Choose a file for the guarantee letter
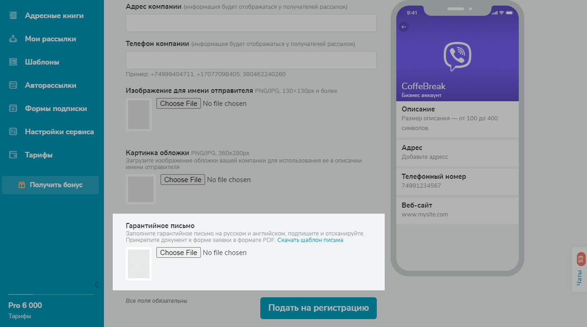Image resolution: width=587 pixels, height=327 pixels. (179, 253)
